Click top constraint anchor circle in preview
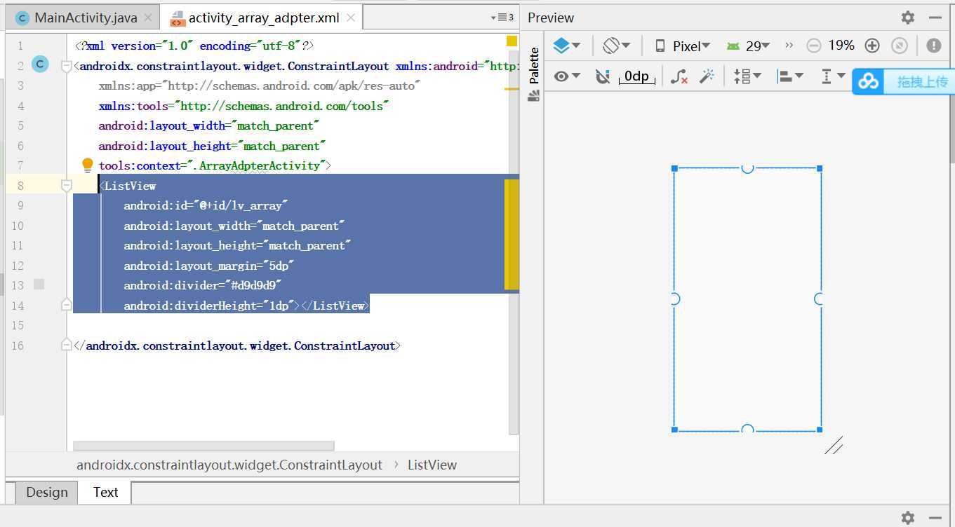Viewport: 955px width, 527px height. click(747, 168)
